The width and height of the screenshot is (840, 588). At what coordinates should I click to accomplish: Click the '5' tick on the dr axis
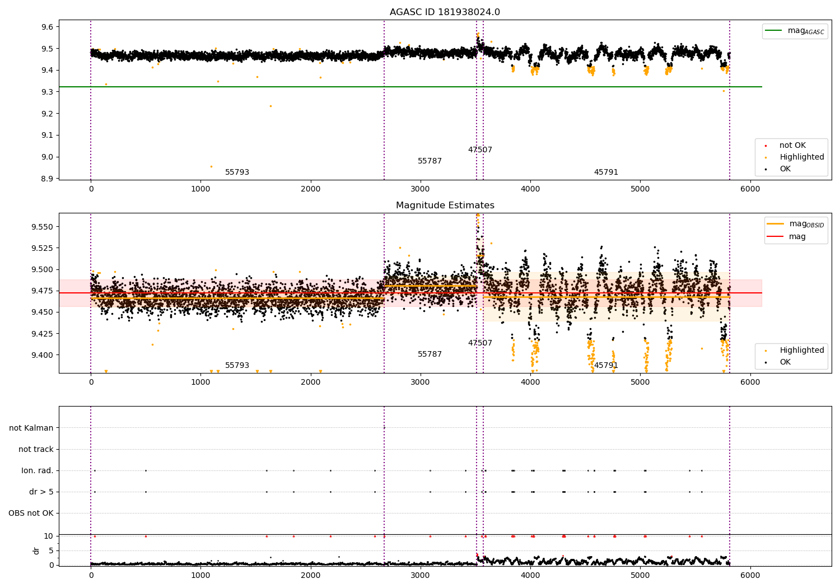51,551
